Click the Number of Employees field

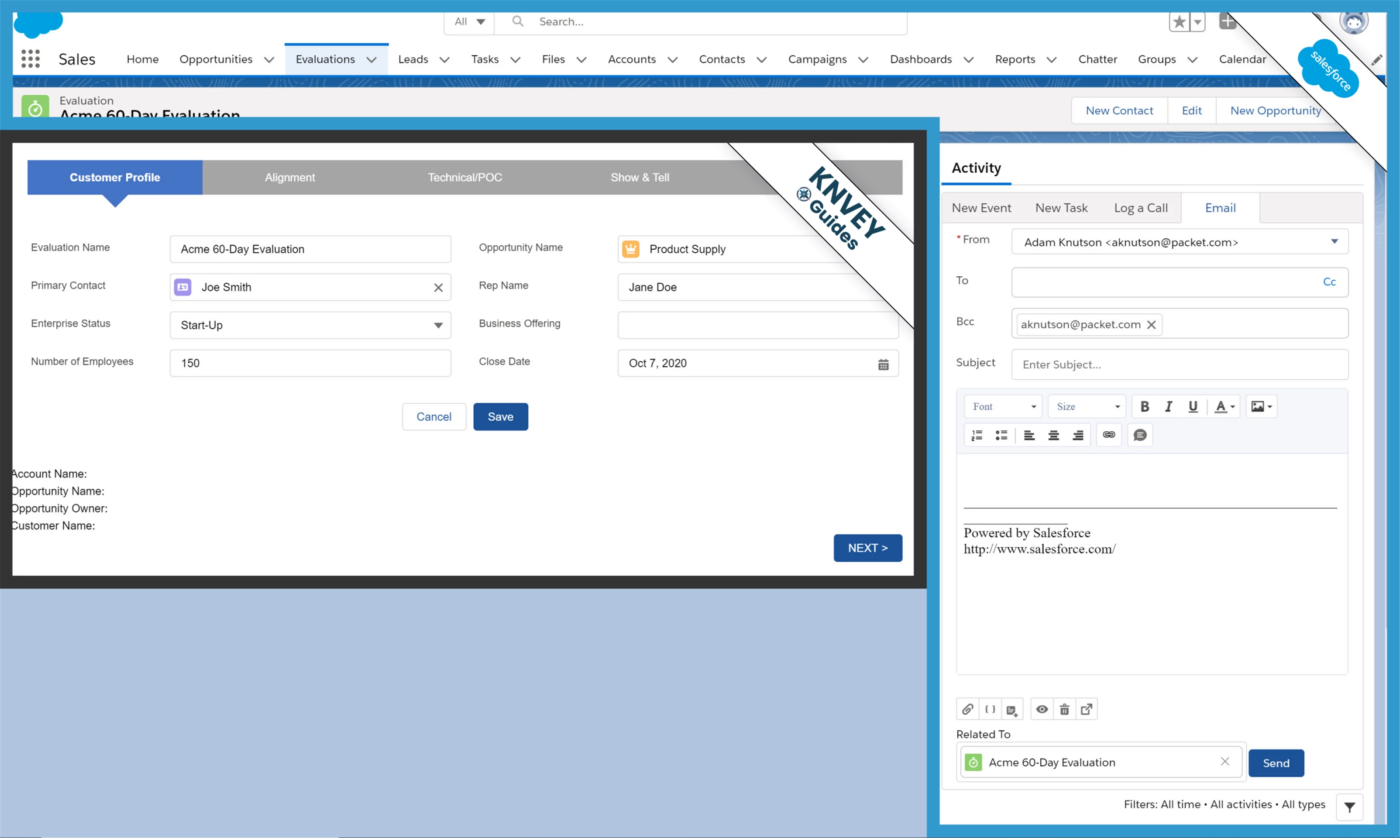310,363
